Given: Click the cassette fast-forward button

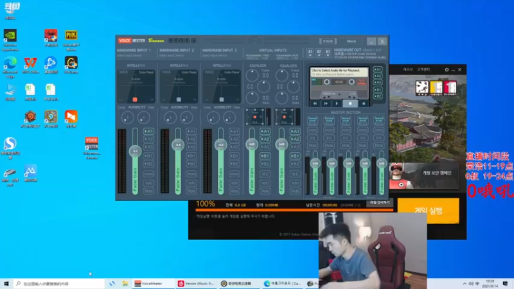Looking at the screenshot, I should pos(326,103).
